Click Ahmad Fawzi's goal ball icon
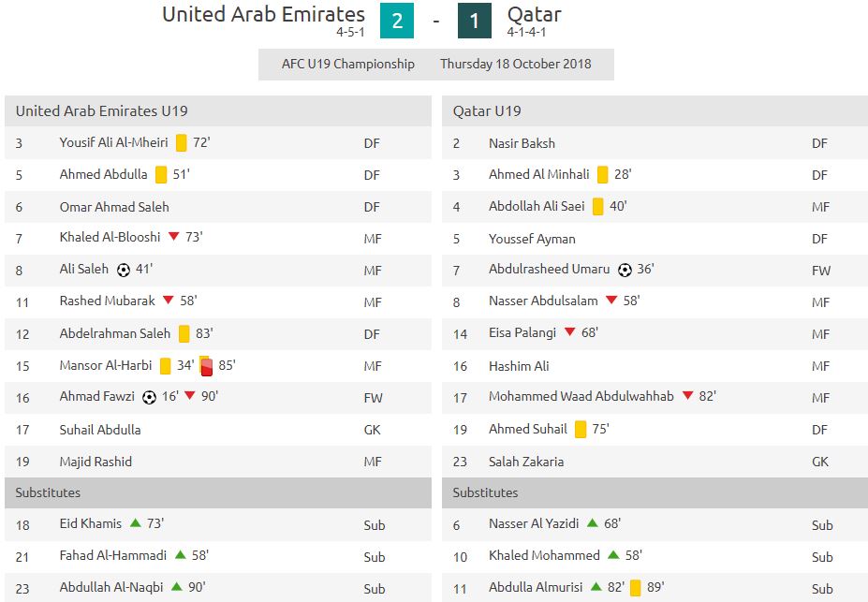This screenshot has width=868, height=602. point(149,397)
